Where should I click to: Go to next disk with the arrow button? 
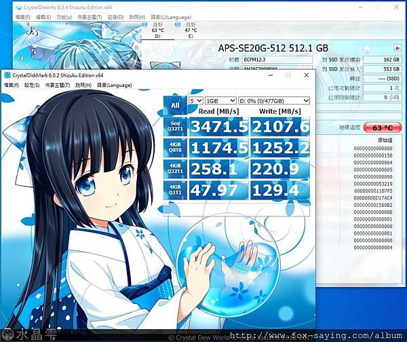(x=397, y=48)
